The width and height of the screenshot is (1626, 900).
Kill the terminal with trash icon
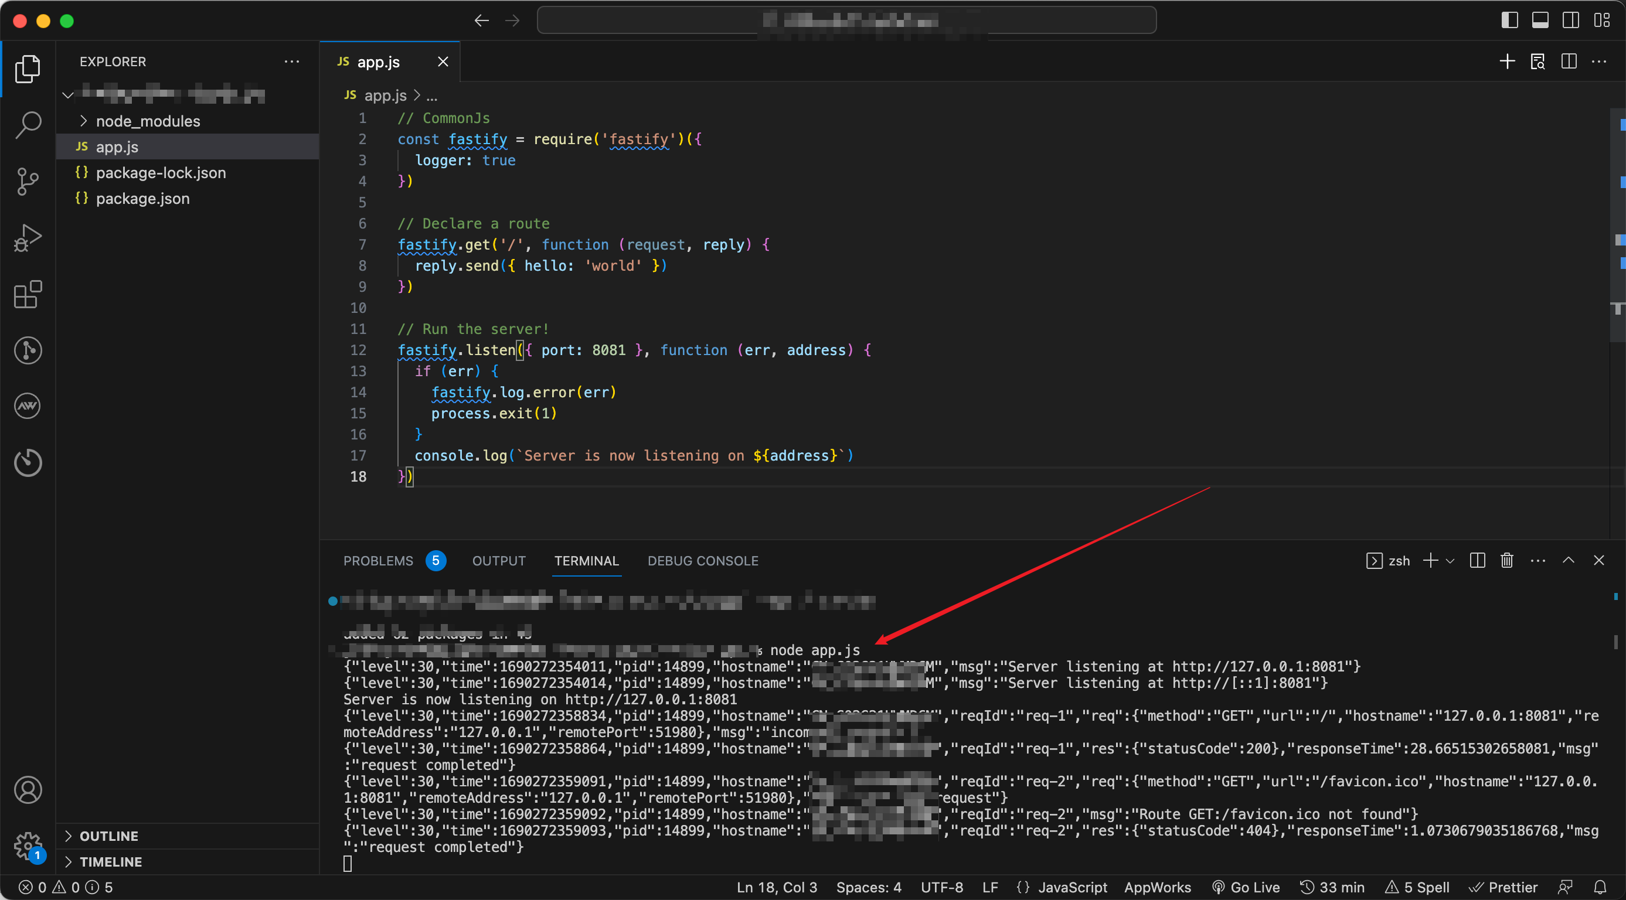pos(1506,560)
